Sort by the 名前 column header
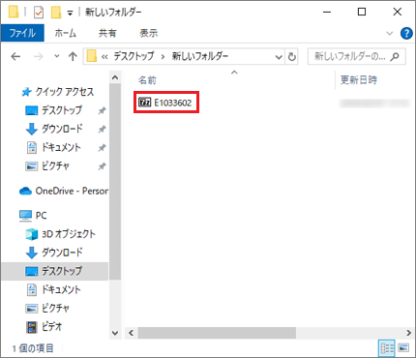Image resolution: width=416 pixels, height=358 pixels. 147,79
